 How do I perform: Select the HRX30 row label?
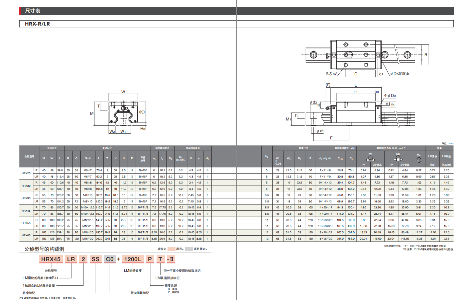[x=26, y=186]
